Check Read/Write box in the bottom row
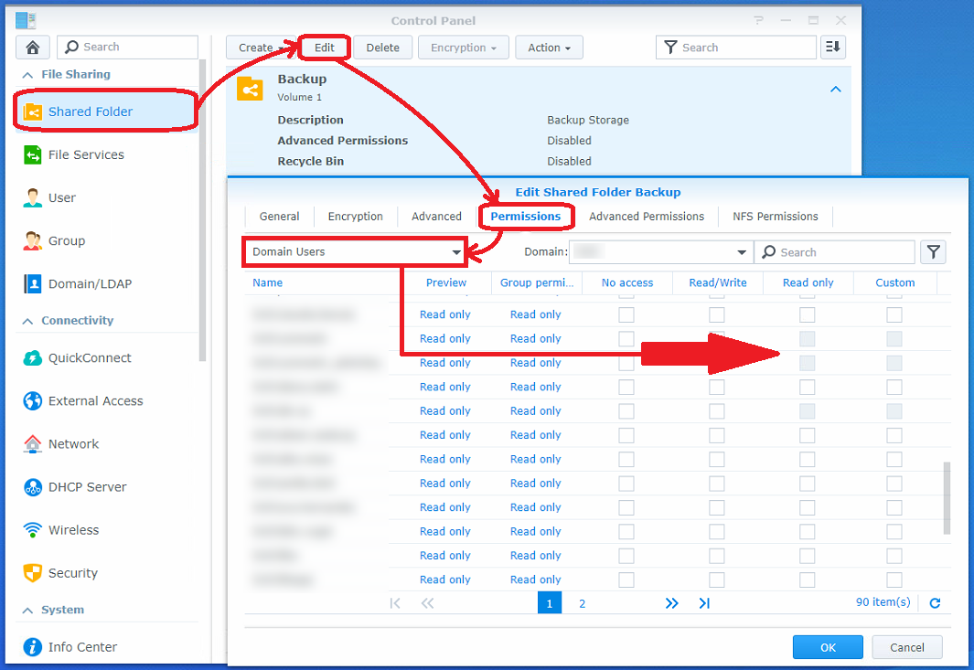 pyautogui.click(x=717, y=580)
